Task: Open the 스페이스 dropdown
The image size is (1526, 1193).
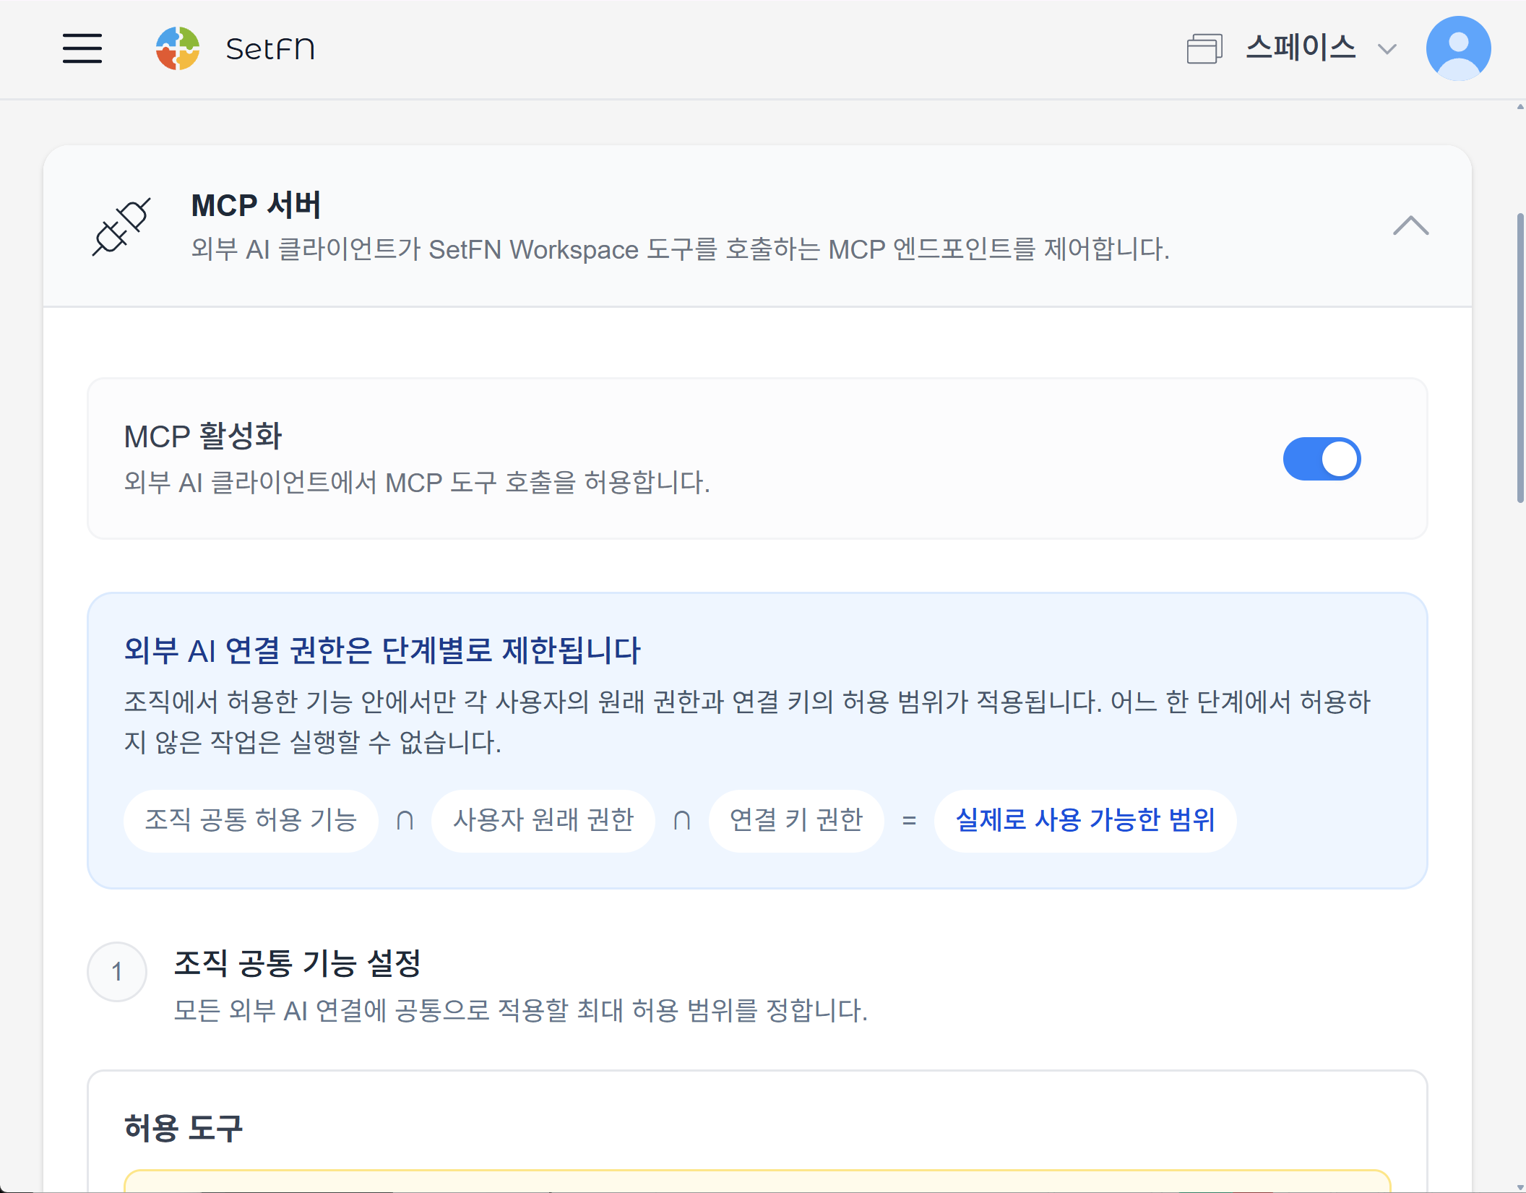Action: [1292, 48]
